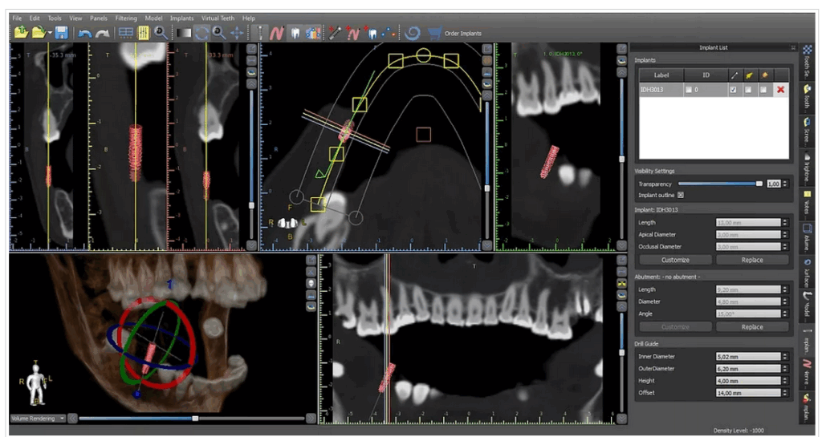Screen dimensions: 822x437
Task: Select the red nerve curve tool
Action: pyautogui.click(x=277, y=33)
